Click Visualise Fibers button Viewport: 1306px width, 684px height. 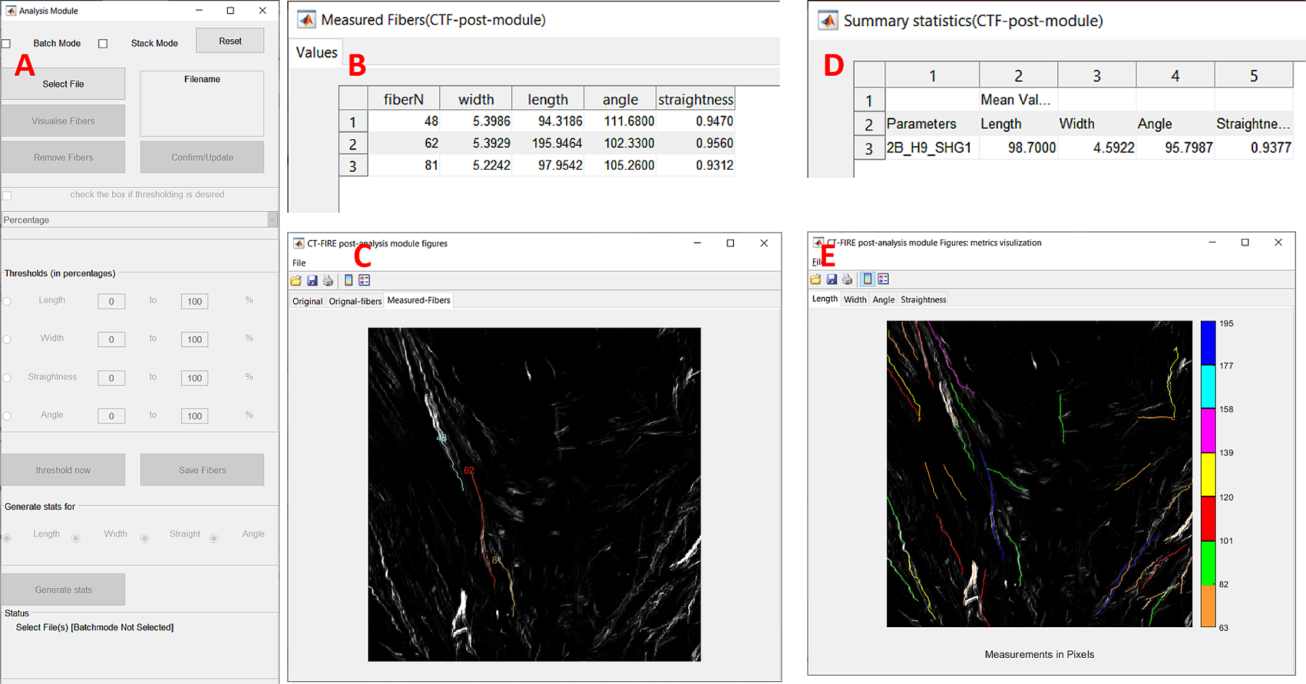(63, 121)
